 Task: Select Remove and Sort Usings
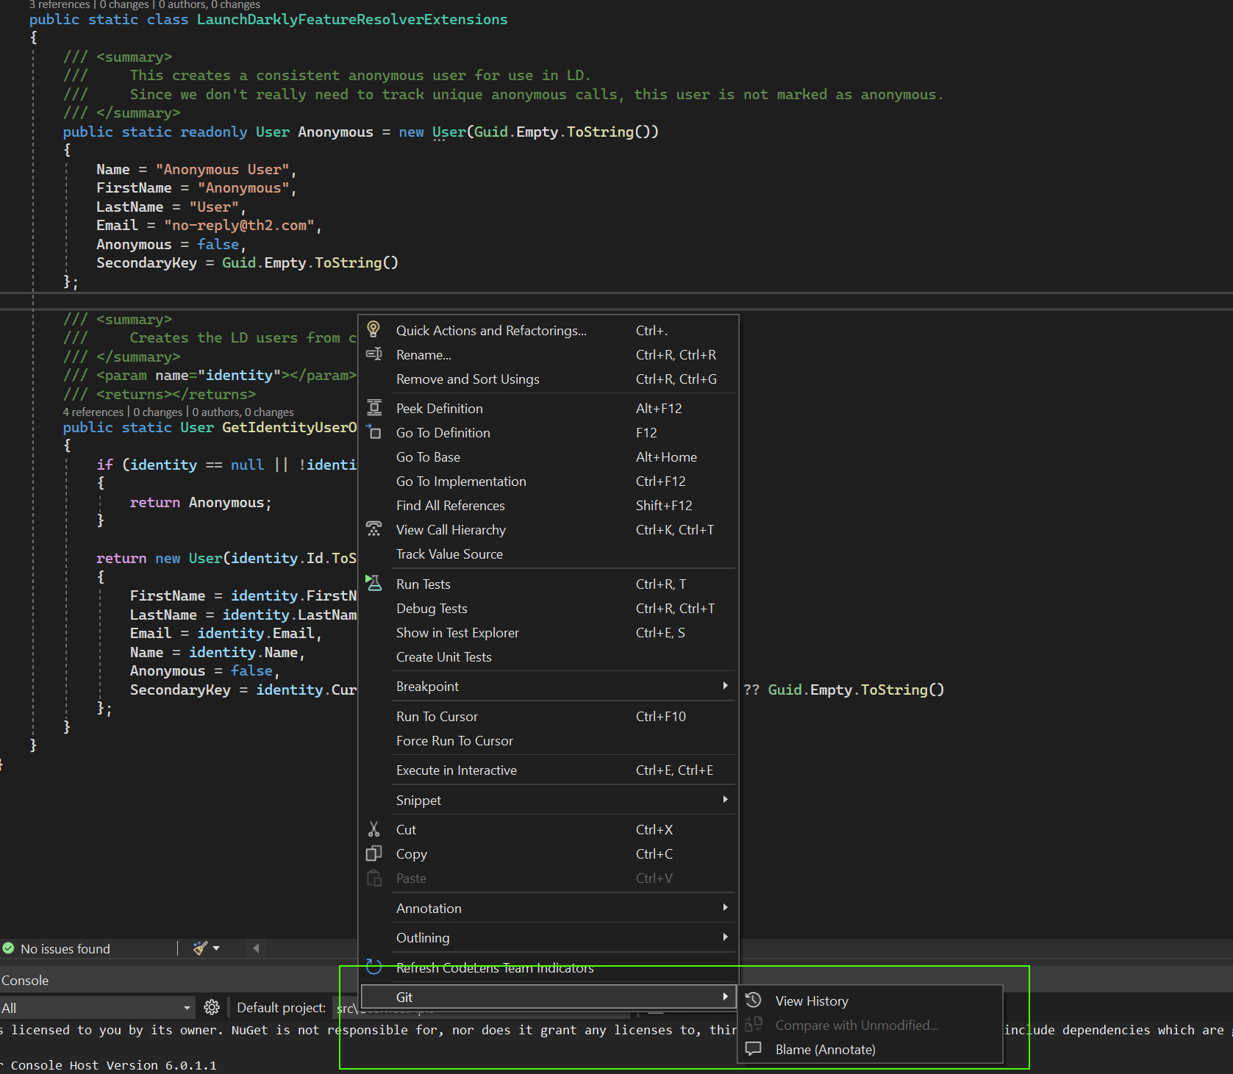pyautogui.click(x=548, y=379)
